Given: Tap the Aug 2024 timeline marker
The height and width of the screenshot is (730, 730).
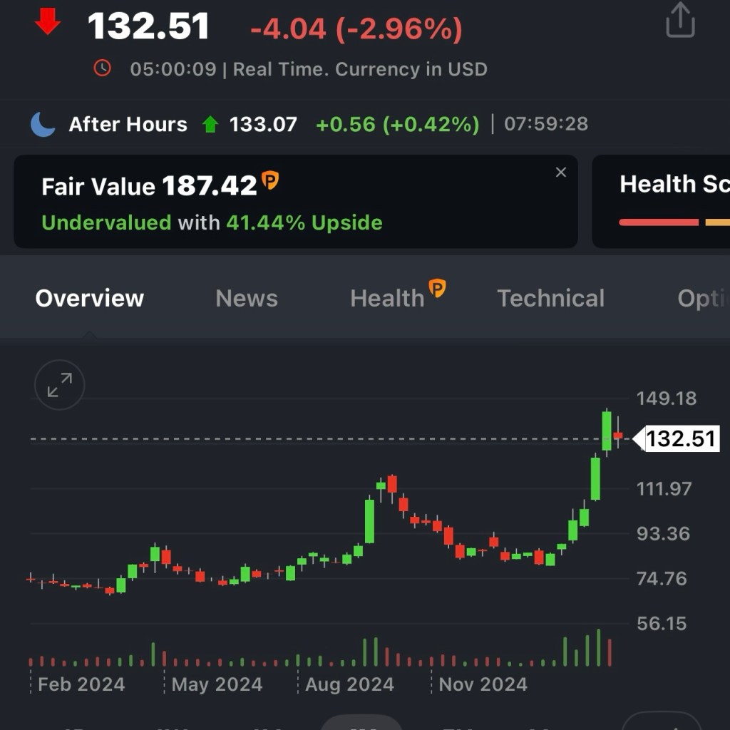Looking at the screenshot, I should [x=349, y=684].
